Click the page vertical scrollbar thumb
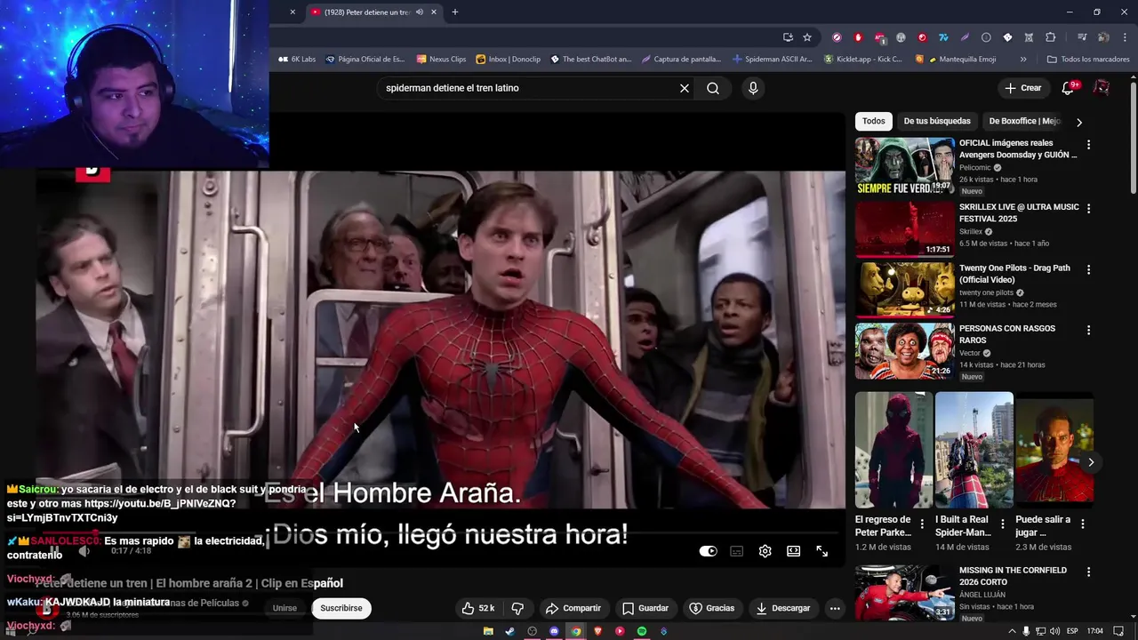 pyautogui.click(x=1134, y=138)
